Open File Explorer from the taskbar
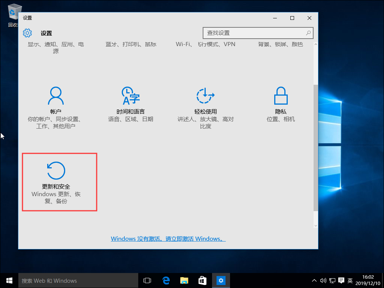Viewport: 384px width, 288px height. point(184,280)
